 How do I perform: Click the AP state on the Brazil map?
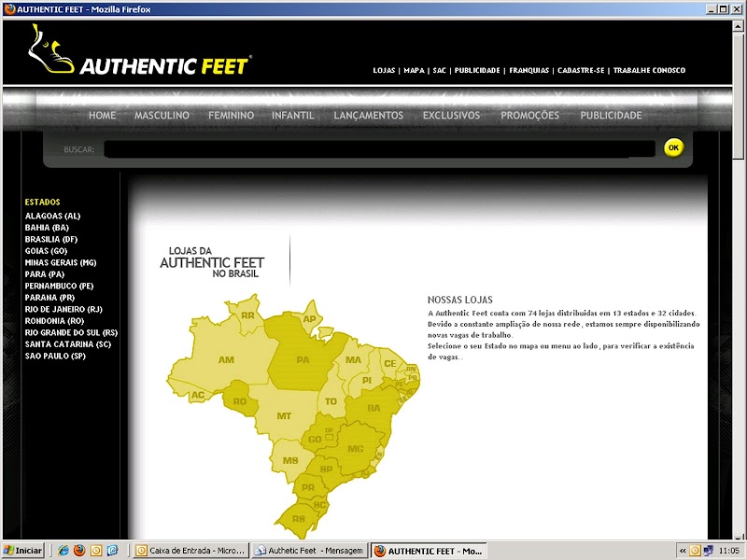coord(310,319)
